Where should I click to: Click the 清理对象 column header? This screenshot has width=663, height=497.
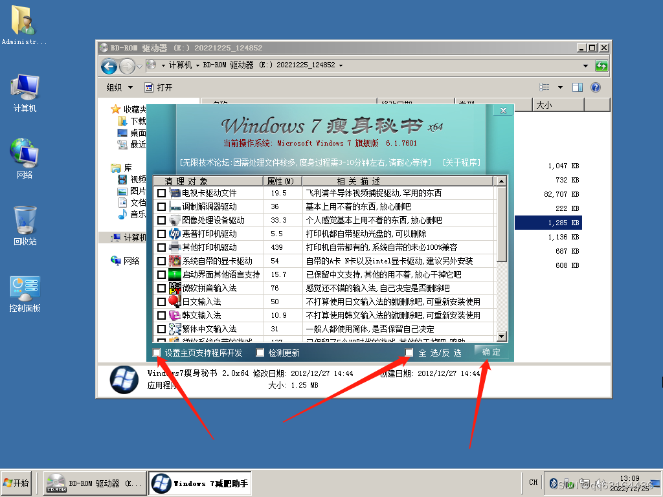coord(208,181)
